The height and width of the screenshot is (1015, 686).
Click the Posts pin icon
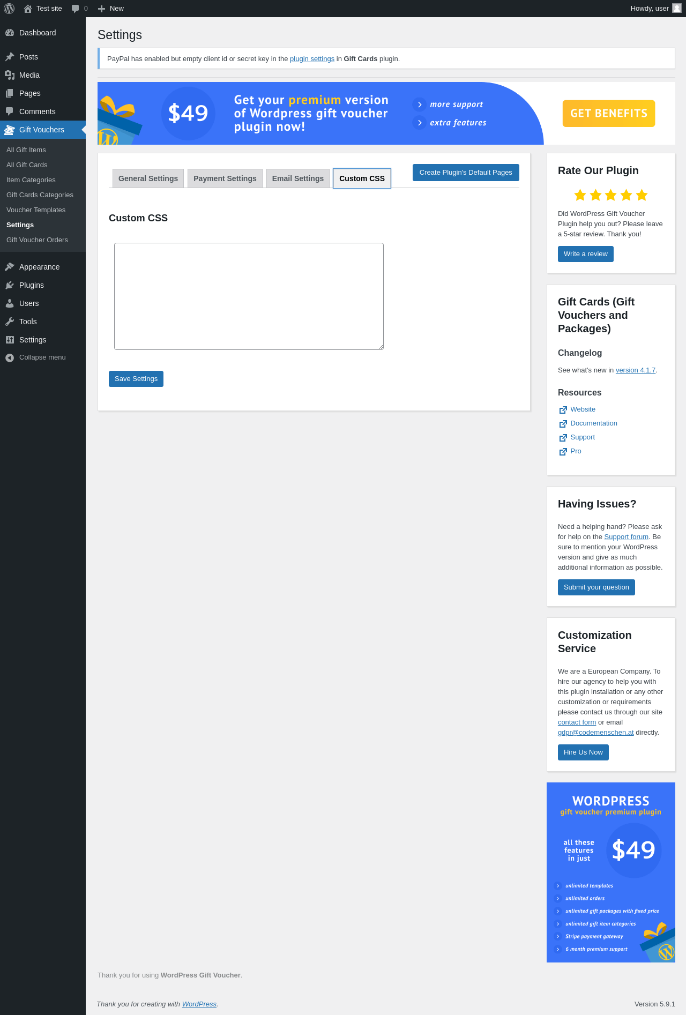[x=10, y=57]
